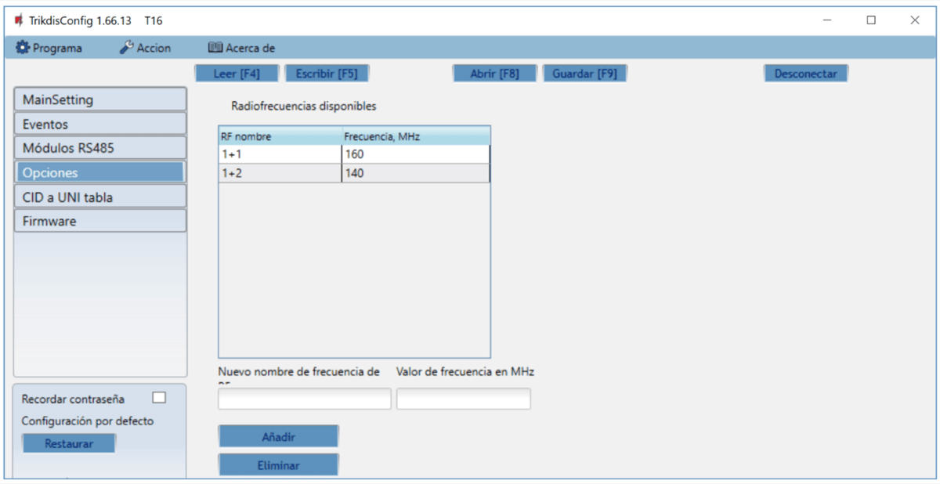Click the 140 frequency cell
The image size is (940, 484).
click(415, 173)
